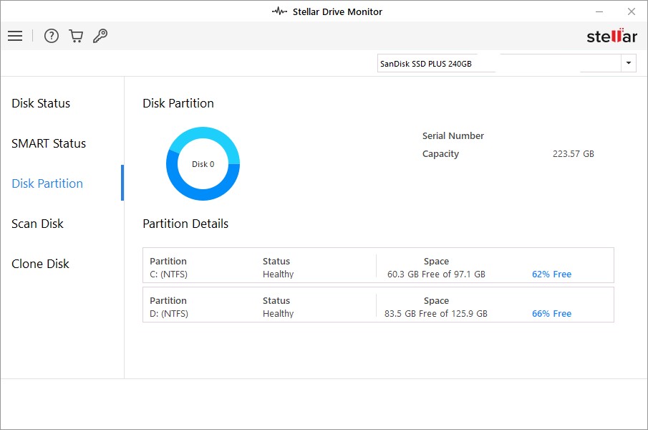
Task: Click the pulse icon in the title bar
Action: [279, 11]
